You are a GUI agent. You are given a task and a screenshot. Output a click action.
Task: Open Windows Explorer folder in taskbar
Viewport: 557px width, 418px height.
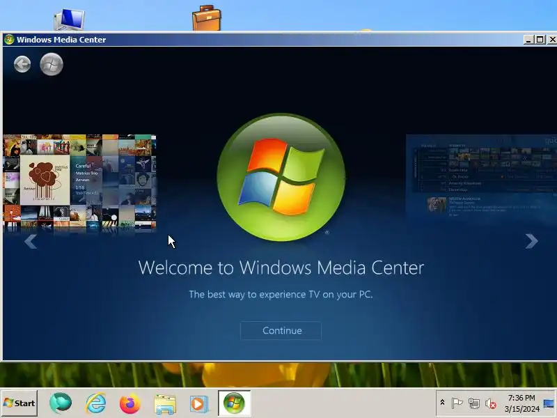click(x=165, y=404)
